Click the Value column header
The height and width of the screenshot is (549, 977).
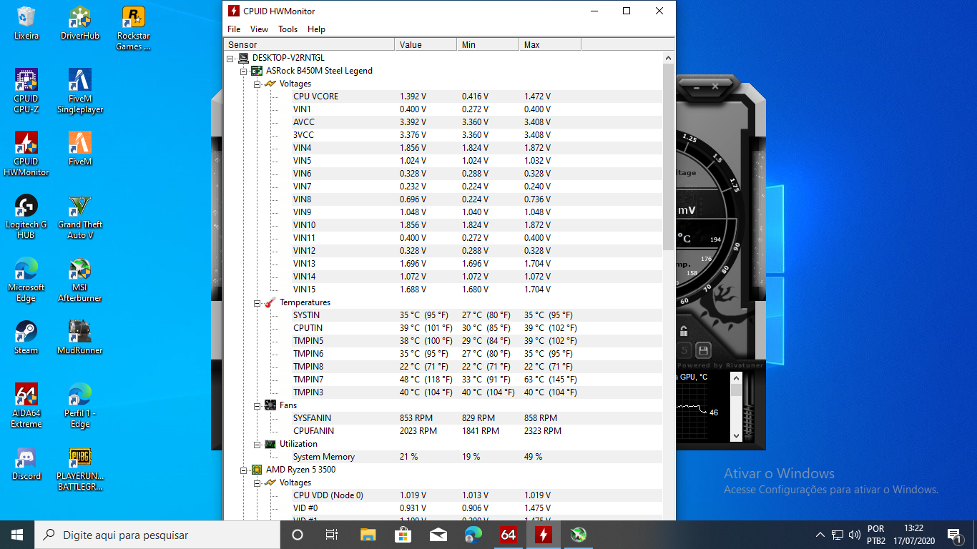click(426, 44)
